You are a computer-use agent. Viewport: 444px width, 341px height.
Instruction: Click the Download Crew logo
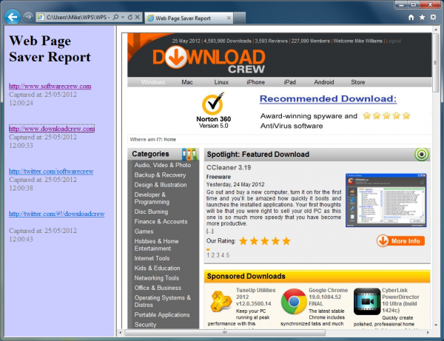209,60
